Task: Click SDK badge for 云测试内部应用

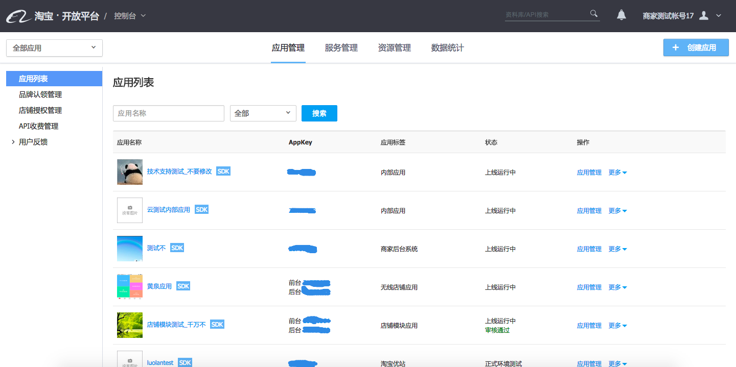Action: coord(202,210)
